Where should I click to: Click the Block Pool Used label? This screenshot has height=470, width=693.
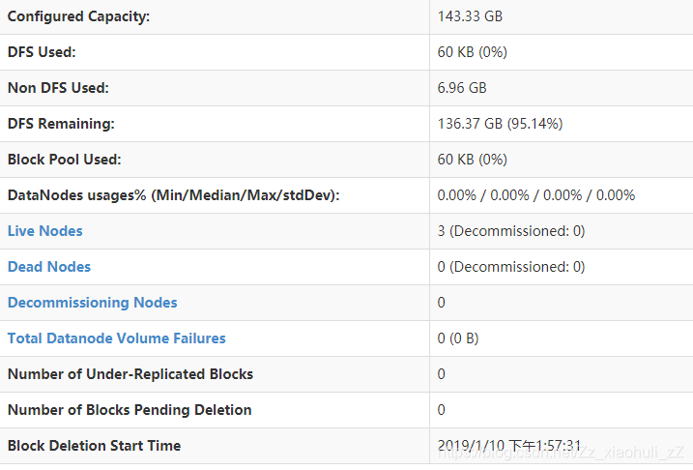[64, 160]
